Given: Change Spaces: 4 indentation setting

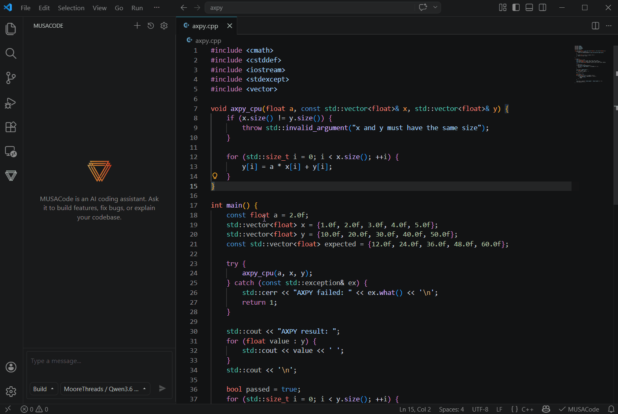Looking at the screenshot, I should pyautogui.click(x=451, y=409).
